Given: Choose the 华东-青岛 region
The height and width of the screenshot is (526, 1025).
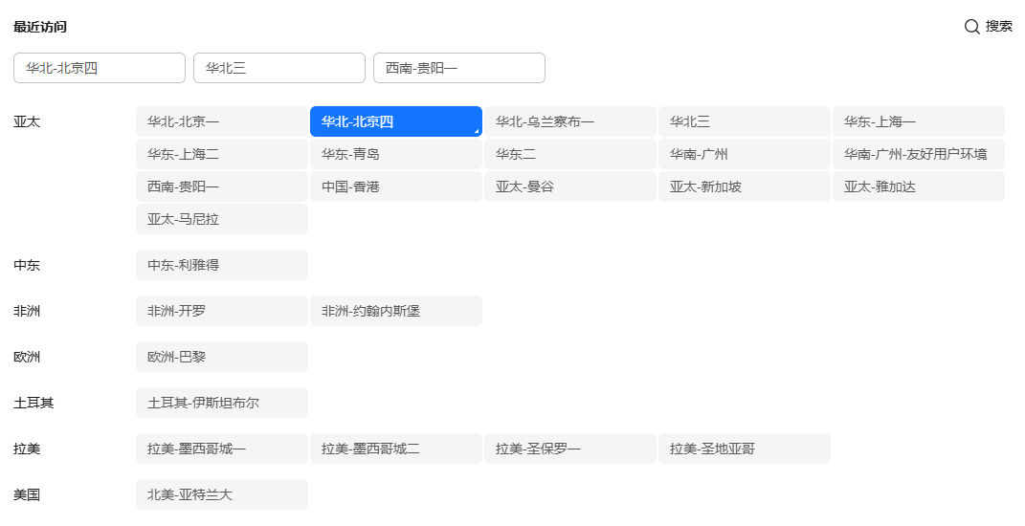Looking at the screenshot, I should (396, 154).
